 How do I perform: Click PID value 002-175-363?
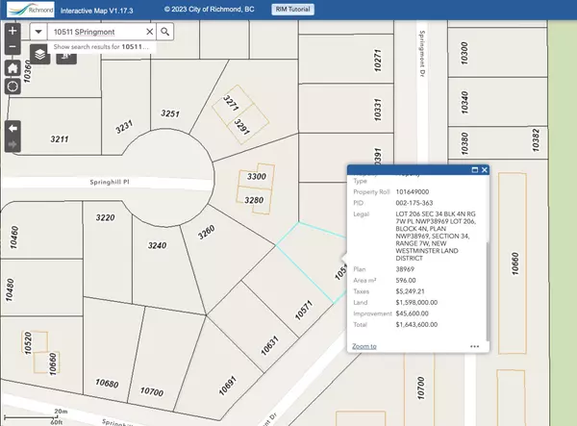tap(414, 203)
